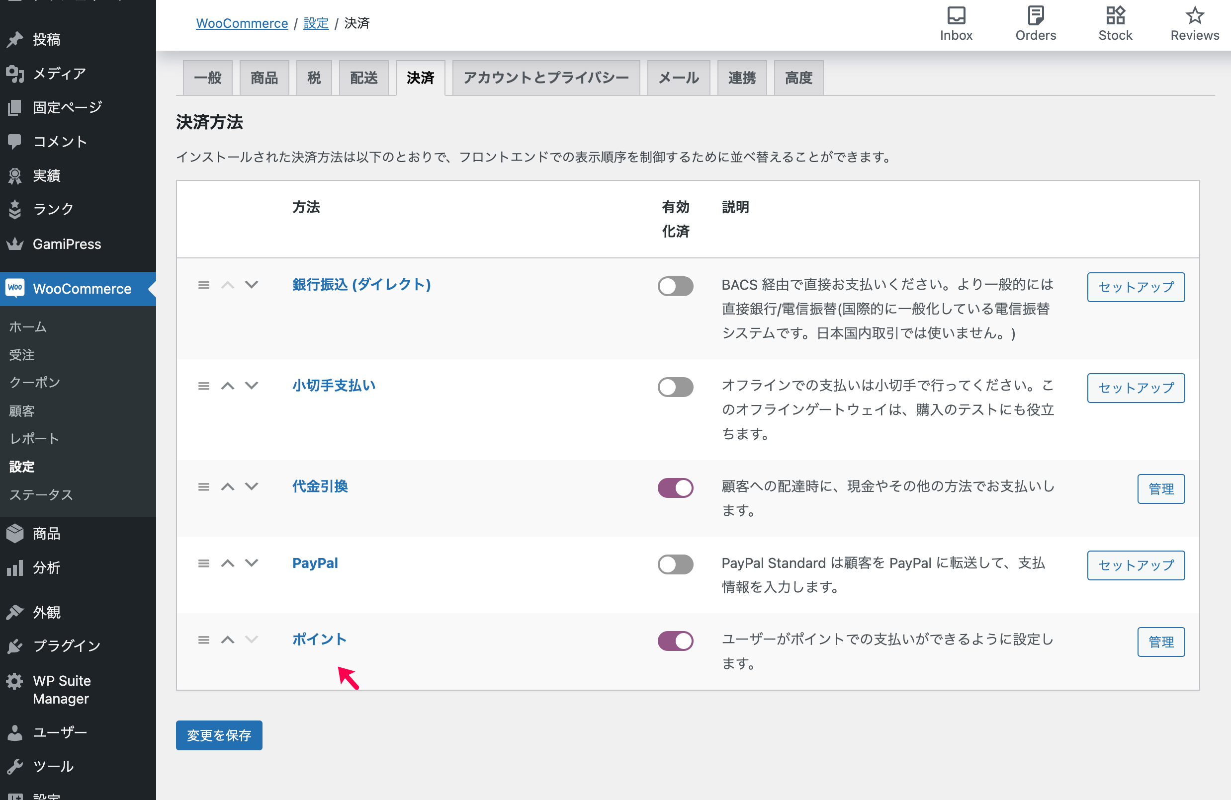Switch to the 商品 settings tab
This screenshot has width=1231, height=800.
264,78
